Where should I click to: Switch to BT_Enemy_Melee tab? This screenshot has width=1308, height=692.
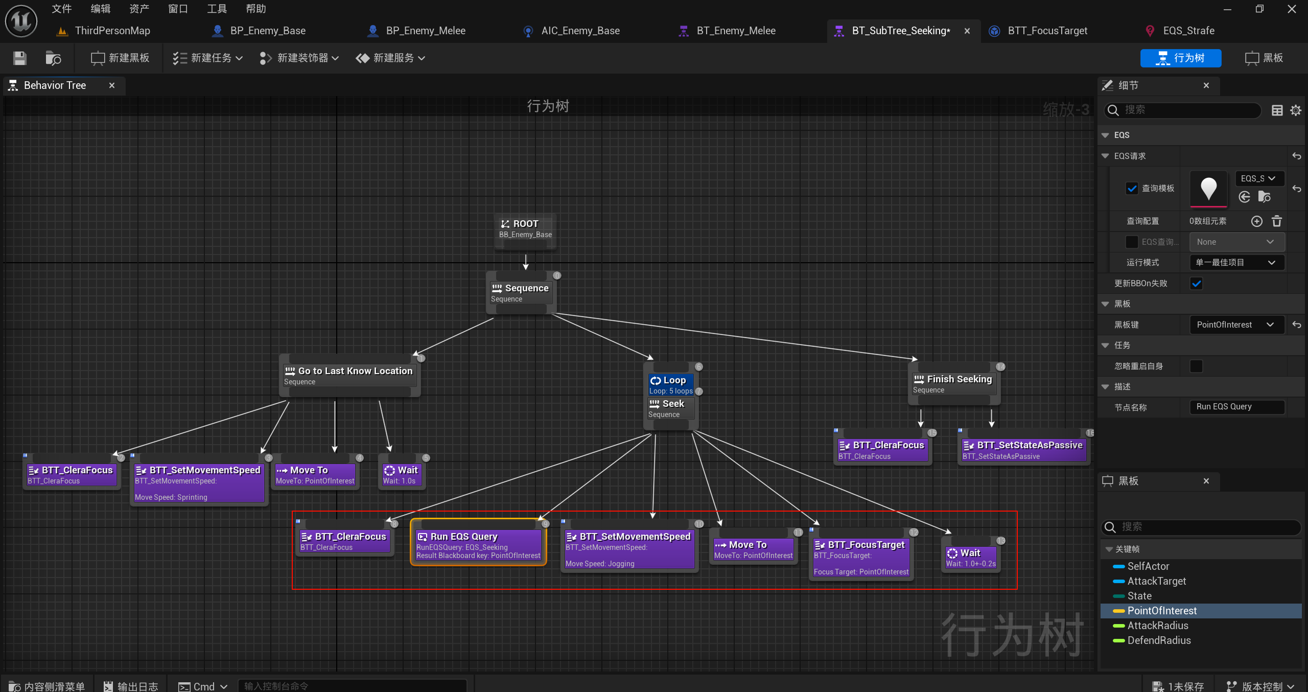coord(735,31)
